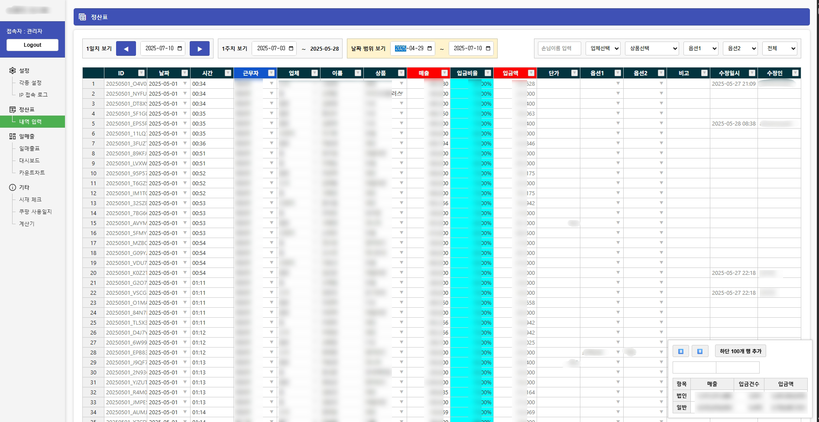
Task: Open the 근무자 column filter icon
Action: click(x=272, y=73)
